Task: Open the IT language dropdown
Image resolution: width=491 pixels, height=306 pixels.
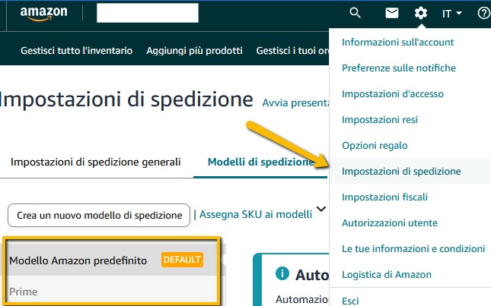Action: (451, 14)
